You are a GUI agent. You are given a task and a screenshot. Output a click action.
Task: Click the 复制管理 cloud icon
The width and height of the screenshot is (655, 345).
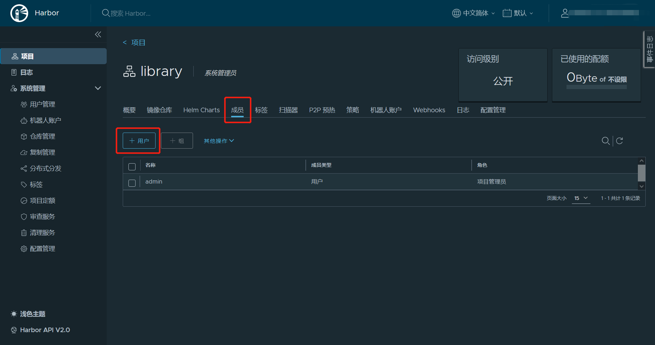(24, 153)
